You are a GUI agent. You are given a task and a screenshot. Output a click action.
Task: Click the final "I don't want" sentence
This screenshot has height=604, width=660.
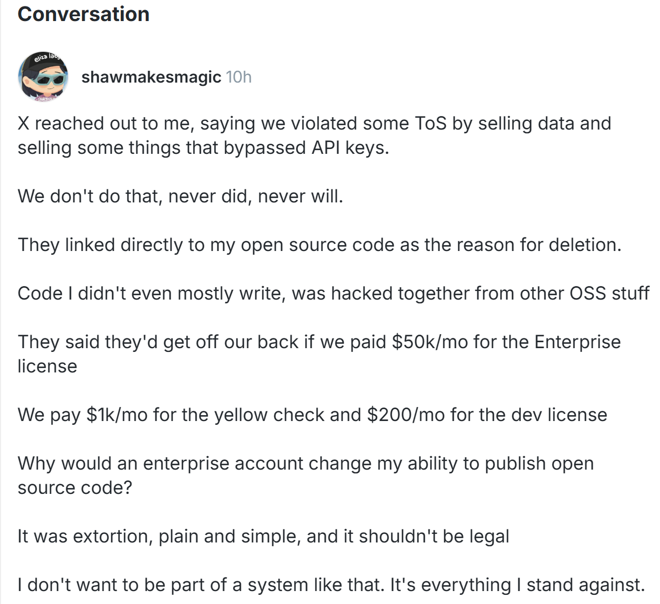click(x=331, y=585)
